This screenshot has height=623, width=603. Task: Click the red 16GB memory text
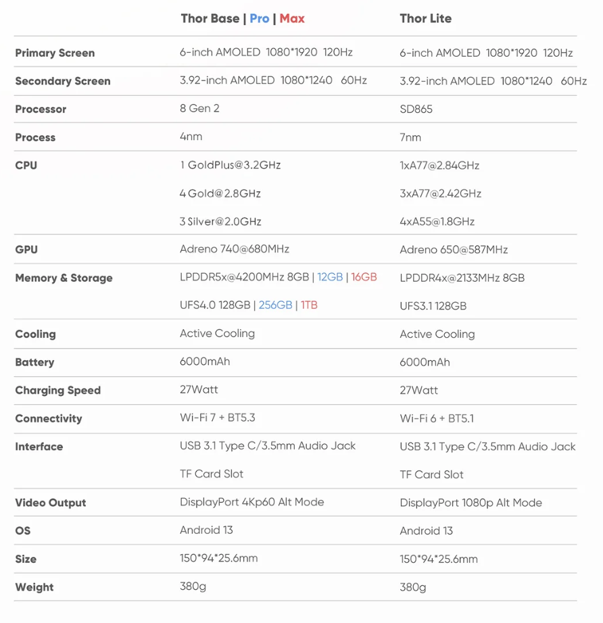[364, 277]
